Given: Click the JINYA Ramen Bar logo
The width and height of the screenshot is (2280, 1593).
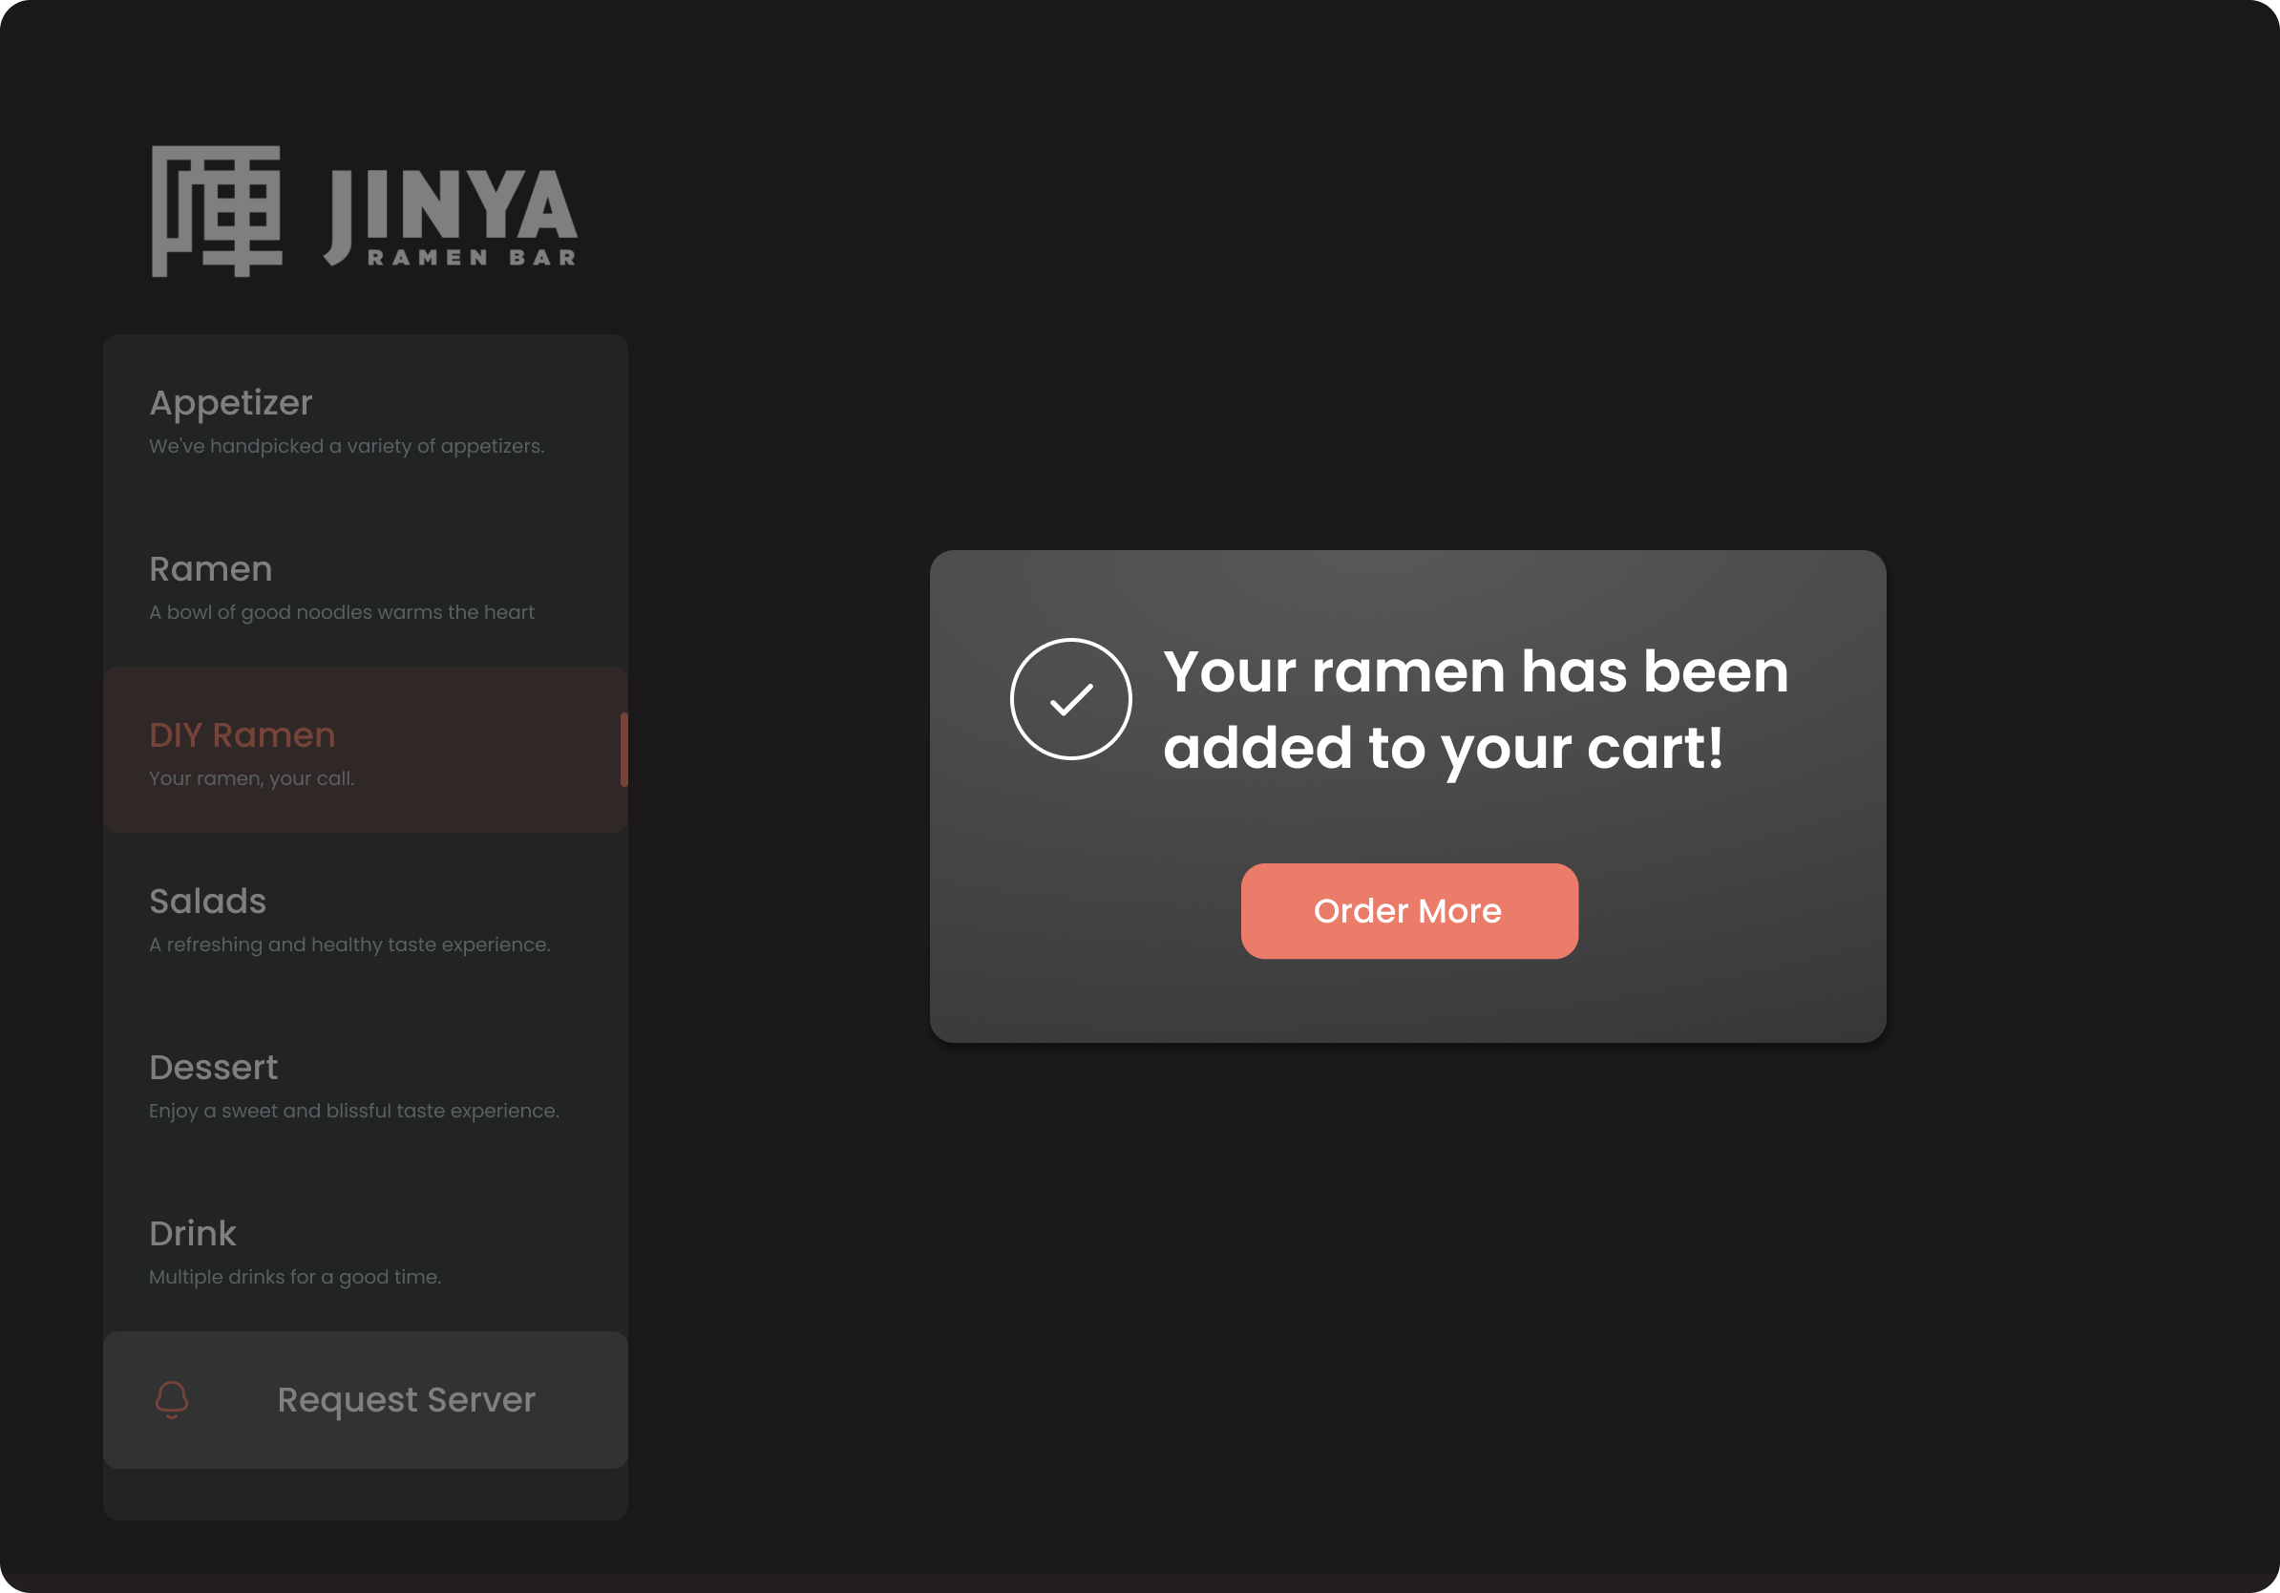Looking at the screenshot, I should pyautogui.click(x=365, y=211).
